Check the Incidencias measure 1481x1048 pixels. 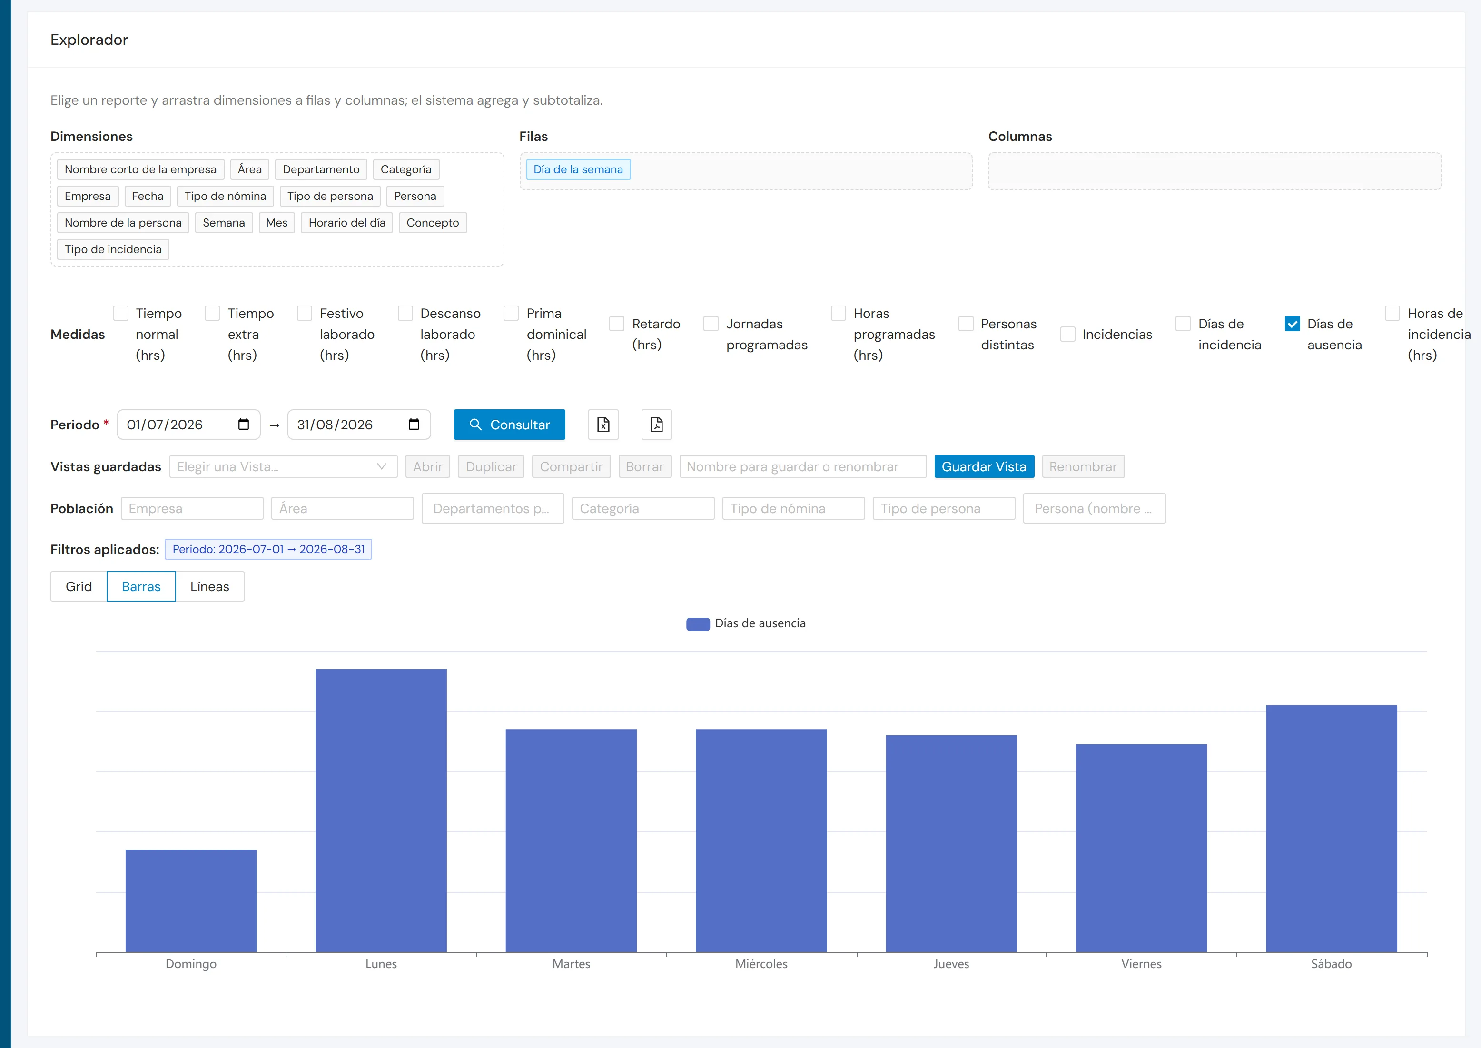[1068, 334]
